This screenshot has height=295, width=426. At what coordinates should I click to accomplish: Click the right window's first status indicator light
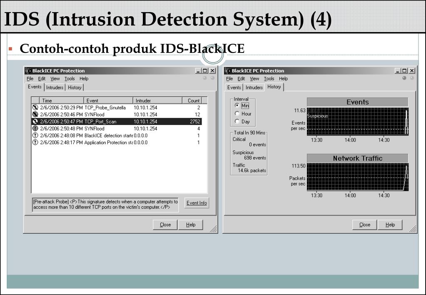[x=404, y=78]
